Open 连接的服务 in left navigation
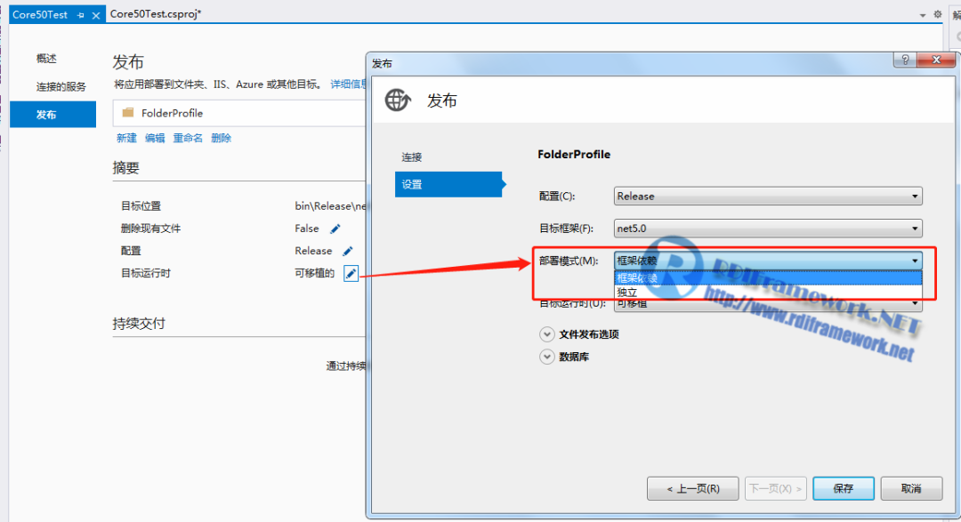The image size is (961, 522). [x=61, y=87]
